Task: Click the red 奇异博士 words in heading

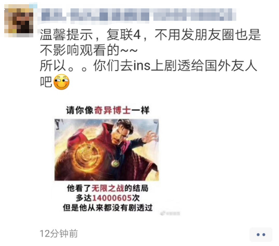Action: click(112, 110)
